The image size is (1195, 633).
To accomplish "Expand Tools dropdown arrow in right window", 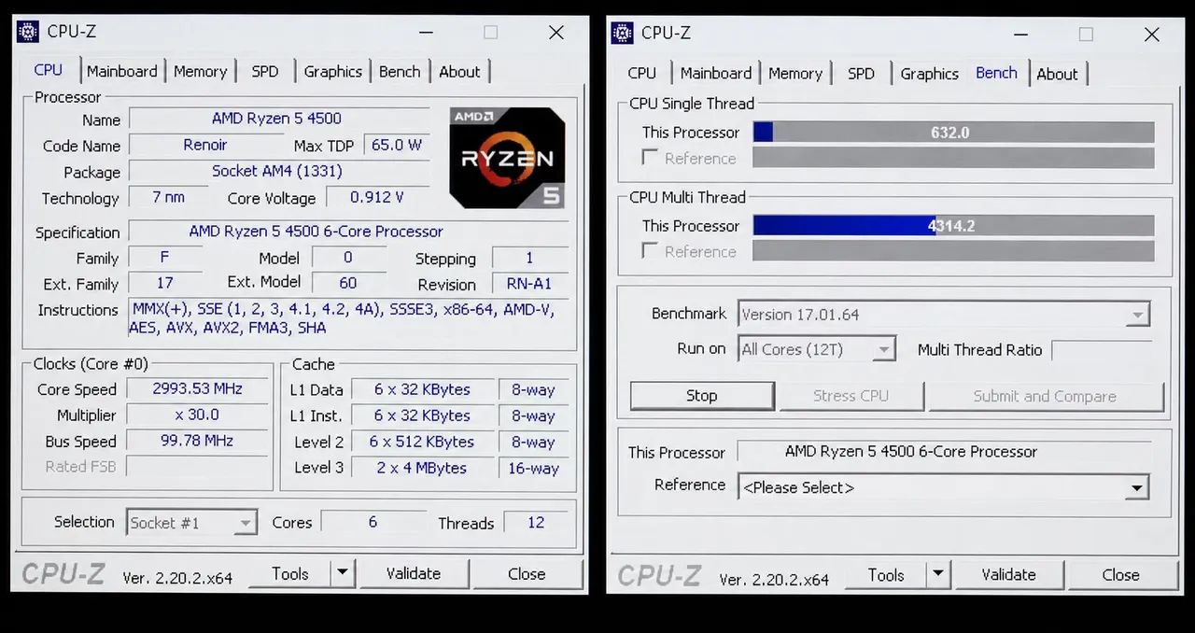I will 938,574.
